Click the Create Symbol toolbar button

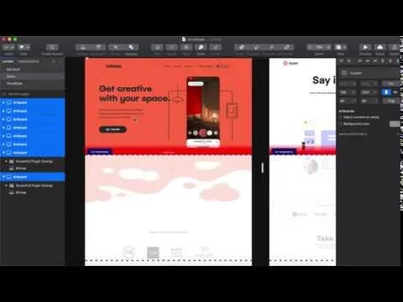click(x=52, y=47)
